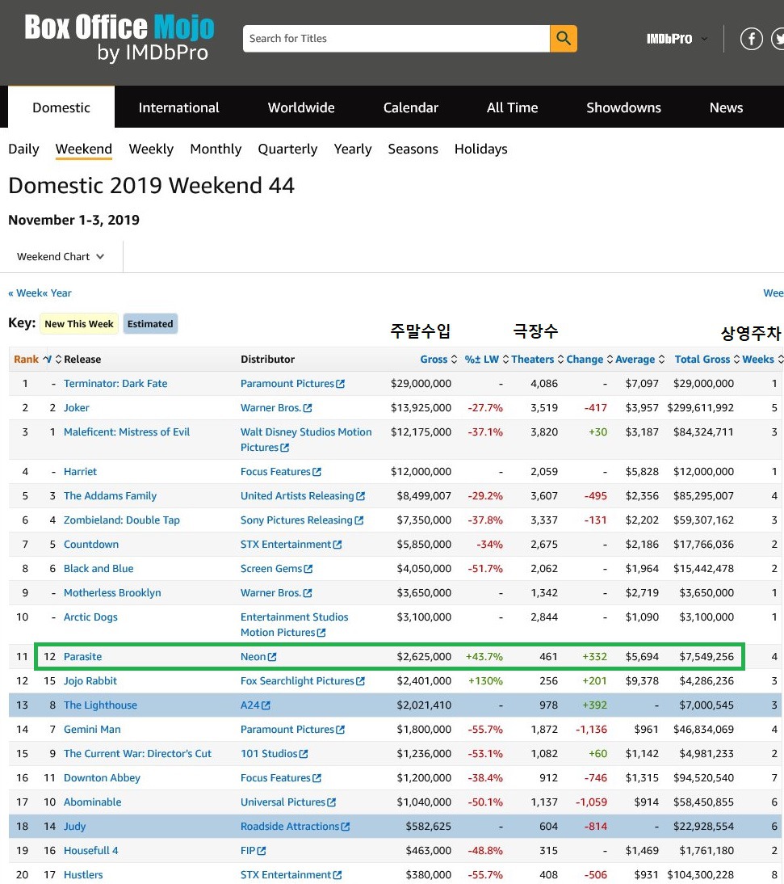Open external link icon beside Paramount Pictures for Terminator
This screenshot has height=884, width=784.
coord(340,384)
